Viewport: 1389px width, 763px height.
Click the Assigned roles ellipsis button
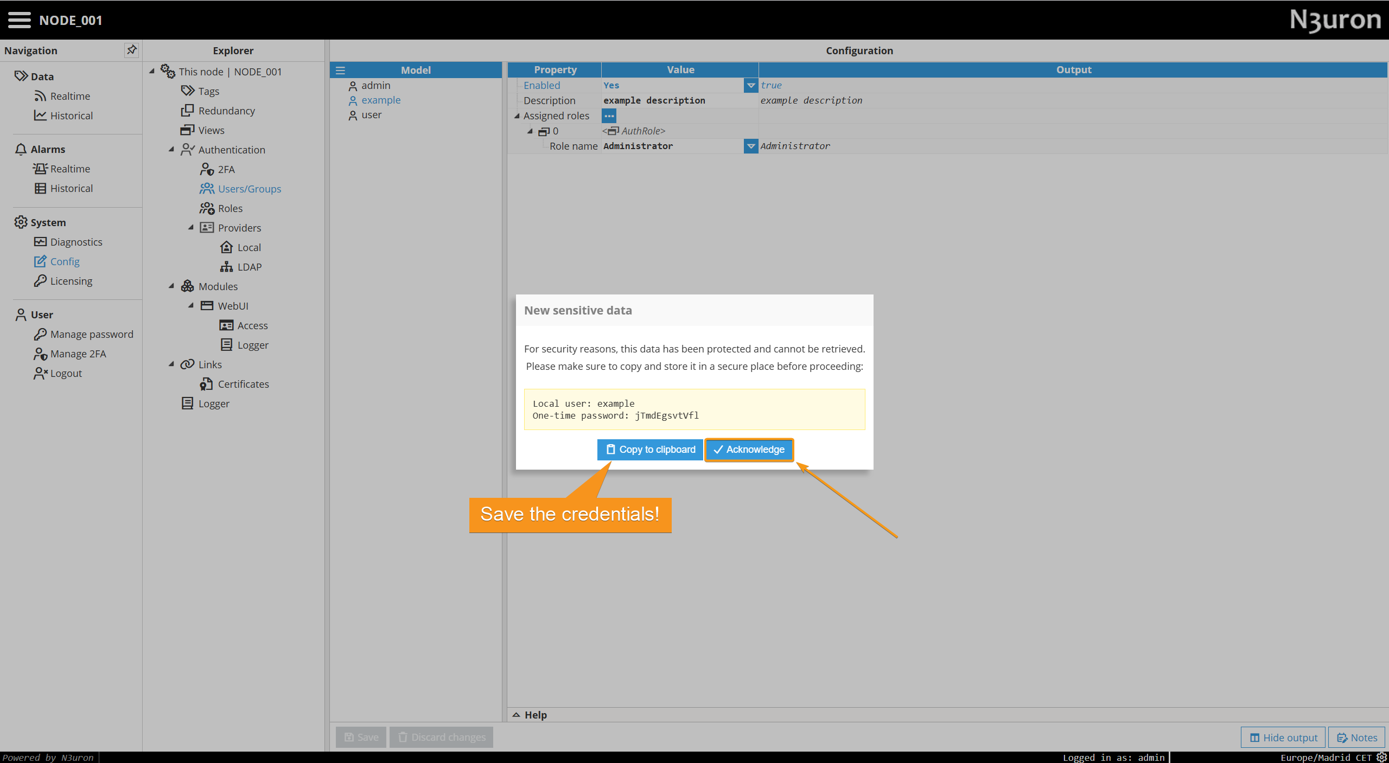609,116
